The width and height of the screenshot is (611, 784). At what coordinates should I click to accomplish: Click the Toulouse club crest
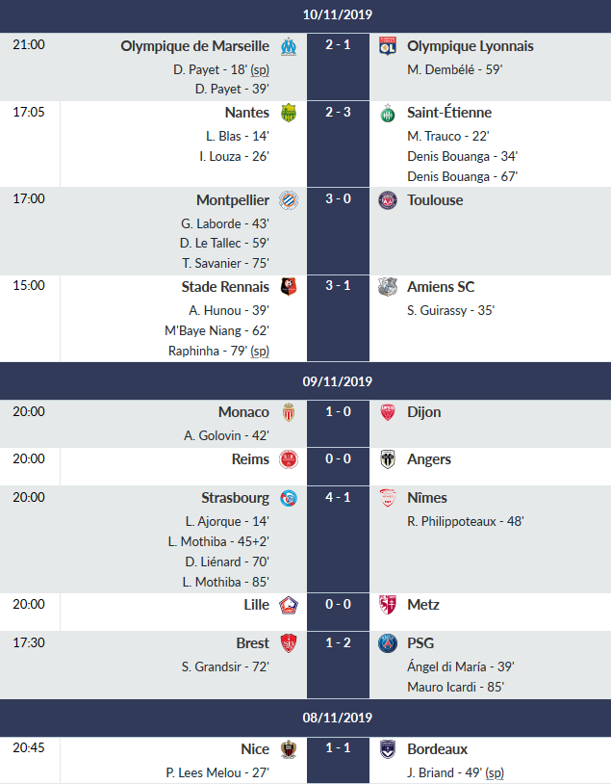click(388, 200)
